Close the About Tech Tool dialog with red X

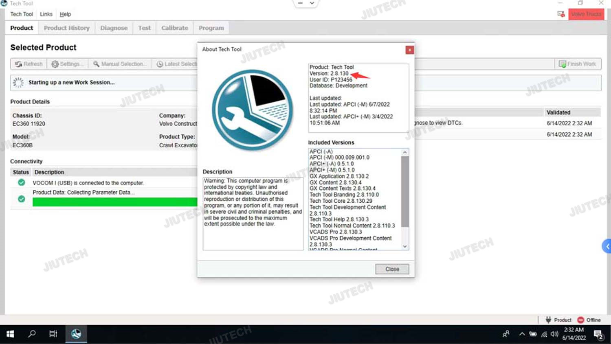click(x=409, y=50)
